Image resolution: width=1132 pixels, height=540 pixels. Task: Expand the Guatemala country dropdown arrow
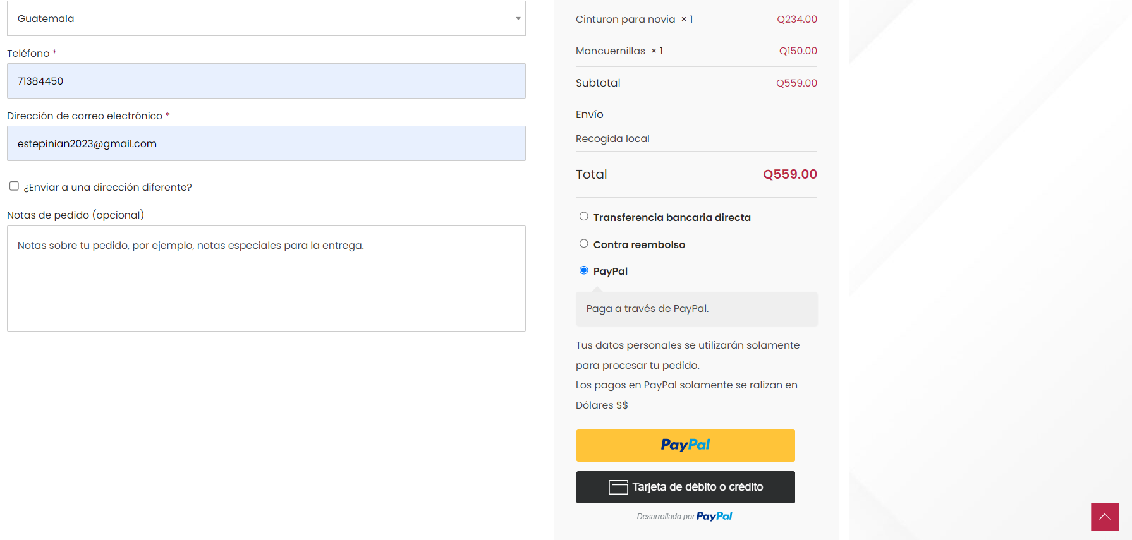click(x=518, y=18)
